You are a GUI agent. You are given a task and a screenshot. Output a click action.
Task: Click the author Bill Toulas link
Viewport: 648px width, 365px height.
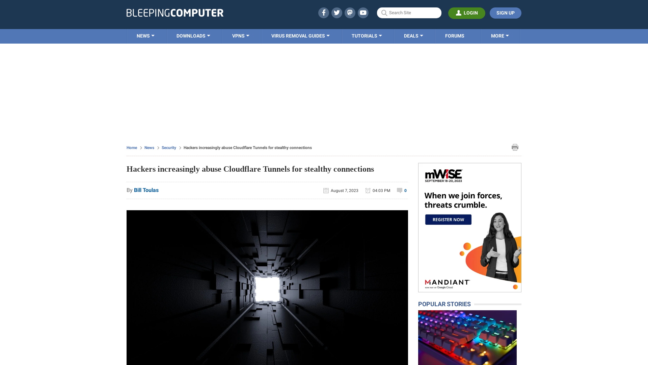pos(146,190)
